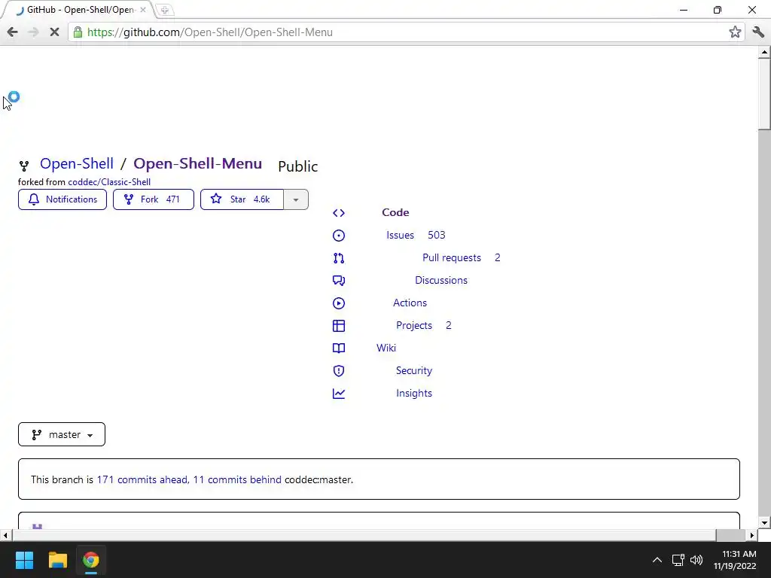Click the Chrome taskbar icon
771x578 pixels.
pyautogui.click(x=90, y=560)
